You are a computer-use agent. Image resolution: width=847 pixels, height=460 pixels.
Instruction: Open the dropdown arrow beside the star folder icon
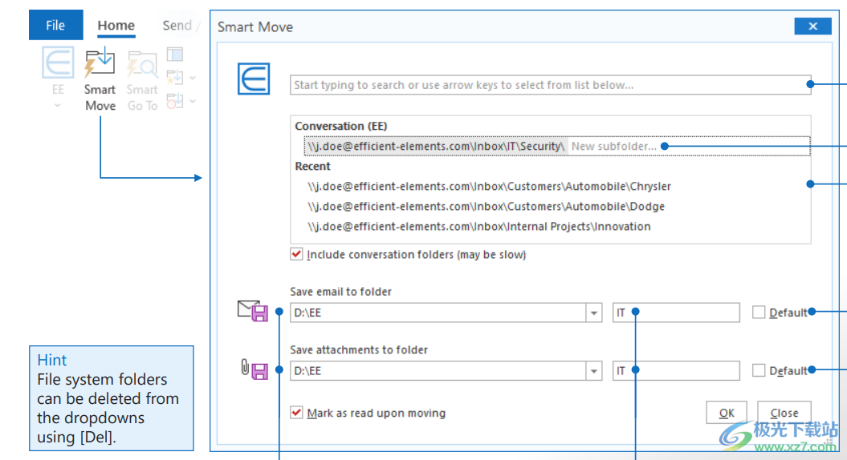click(192, 79)
